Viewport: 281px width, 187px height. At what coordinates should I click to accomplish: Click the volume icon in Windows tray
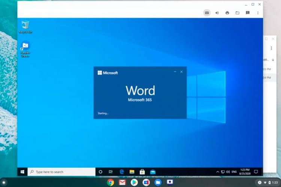coord(228,172)
